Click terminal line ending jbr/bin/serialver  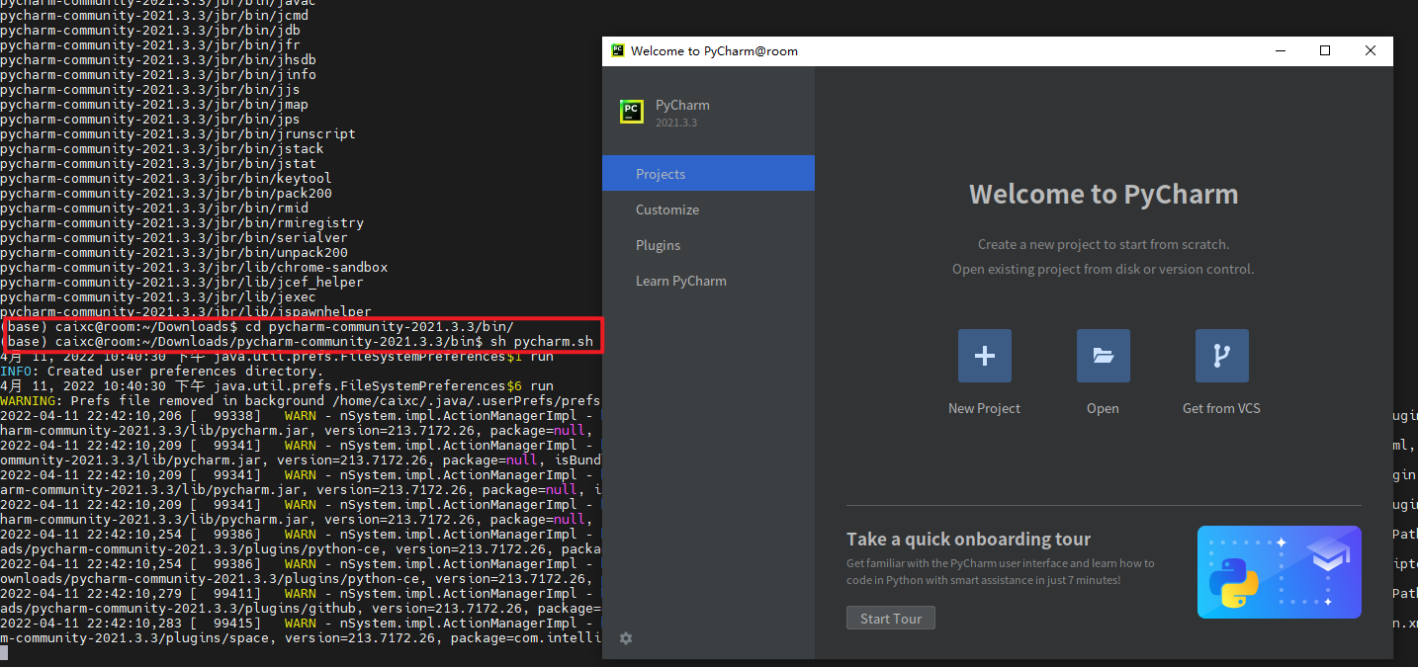tap(174, 238)
